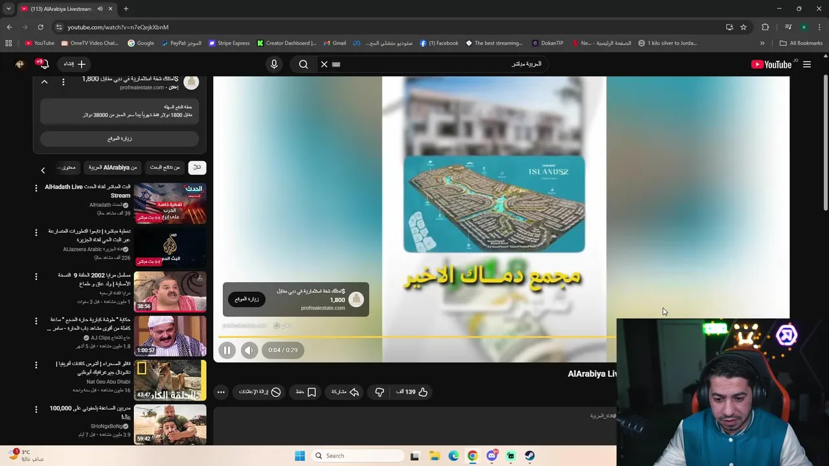Open a new Chrome tab
This screenshot has height=466, width=829.
tap(126, 9)
